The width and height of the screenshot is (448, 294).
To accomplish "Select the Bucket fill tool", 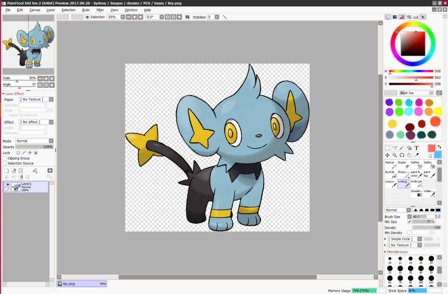I will point(391,174).
